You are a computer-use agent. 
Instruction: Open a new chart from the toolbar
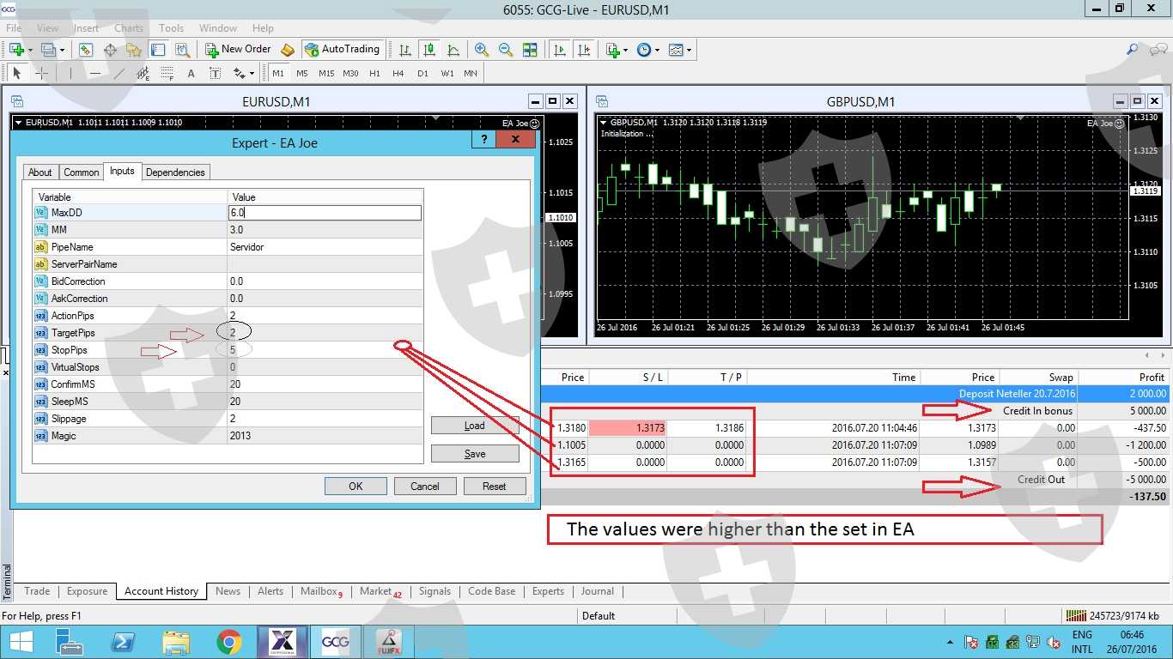pyautogui.click(x=16, y=50)
